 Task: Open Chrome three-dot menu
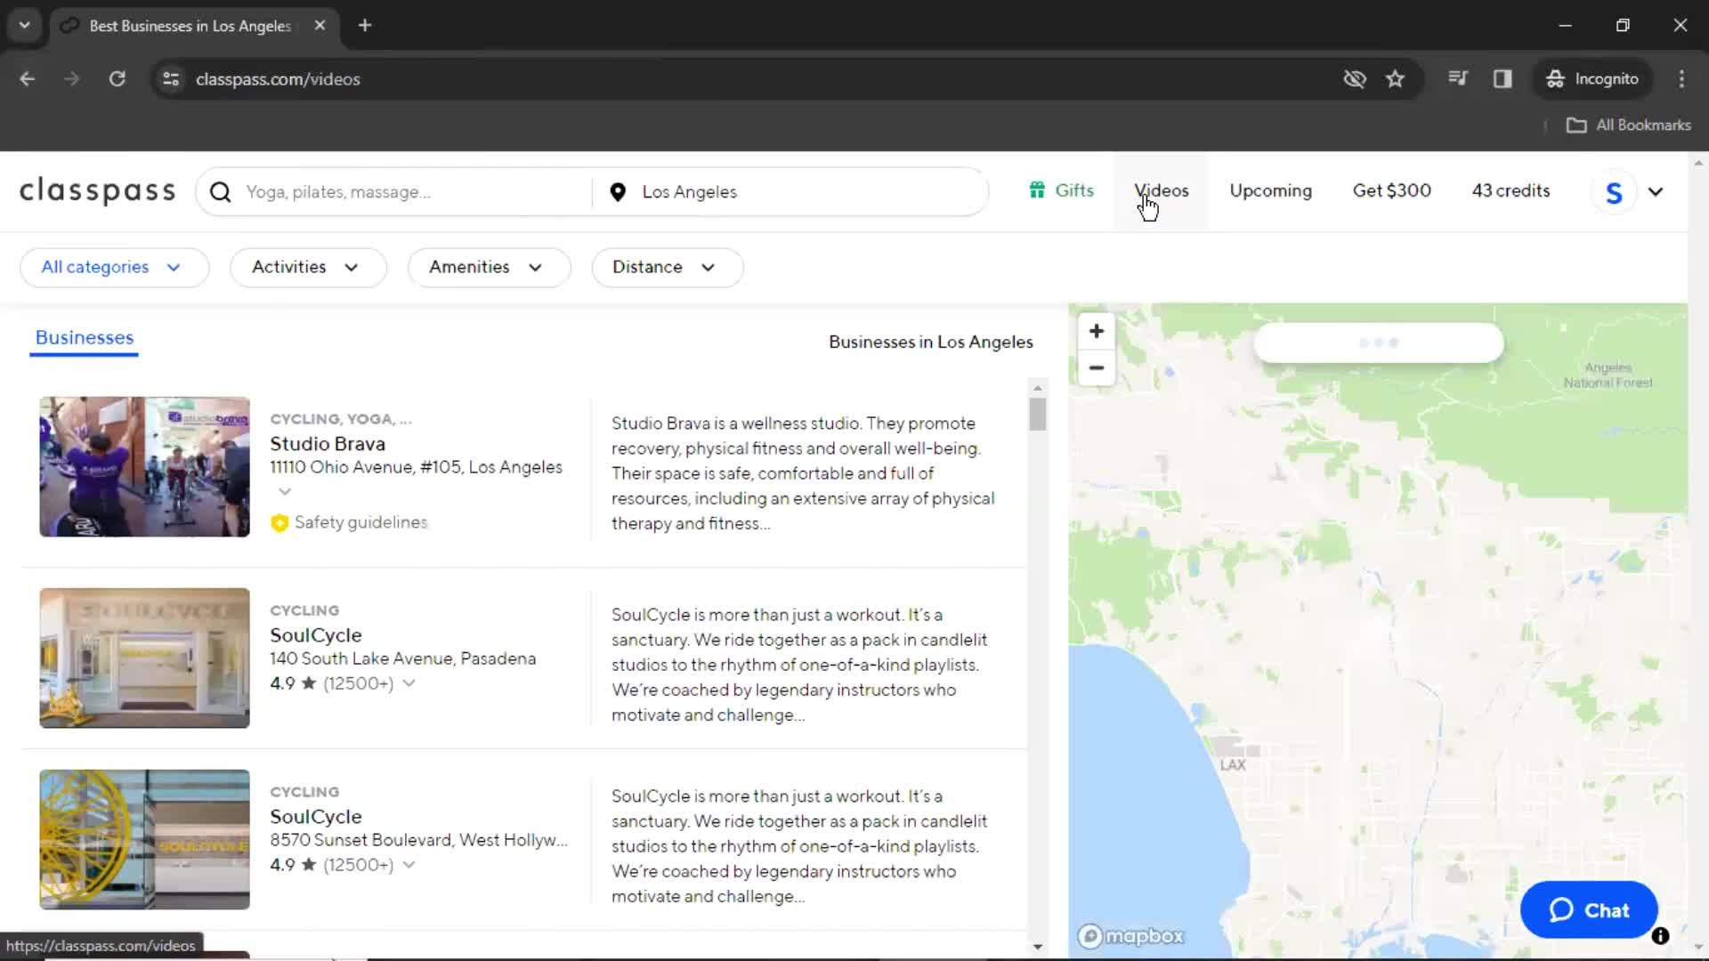click(1681, 79)
